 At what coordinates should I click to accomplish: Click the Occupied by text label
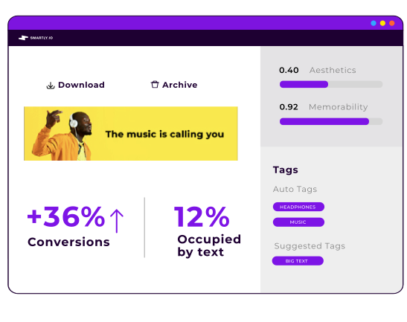(x=209, y=245)
